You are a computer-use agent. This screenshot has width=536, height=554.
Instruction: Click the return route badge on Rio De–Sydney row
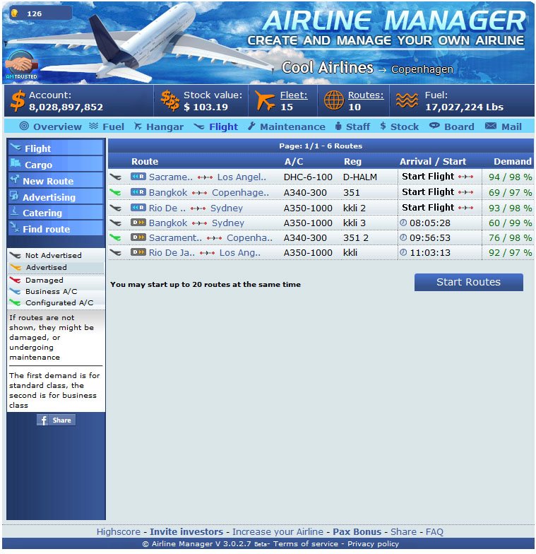[x=138, y=208]
